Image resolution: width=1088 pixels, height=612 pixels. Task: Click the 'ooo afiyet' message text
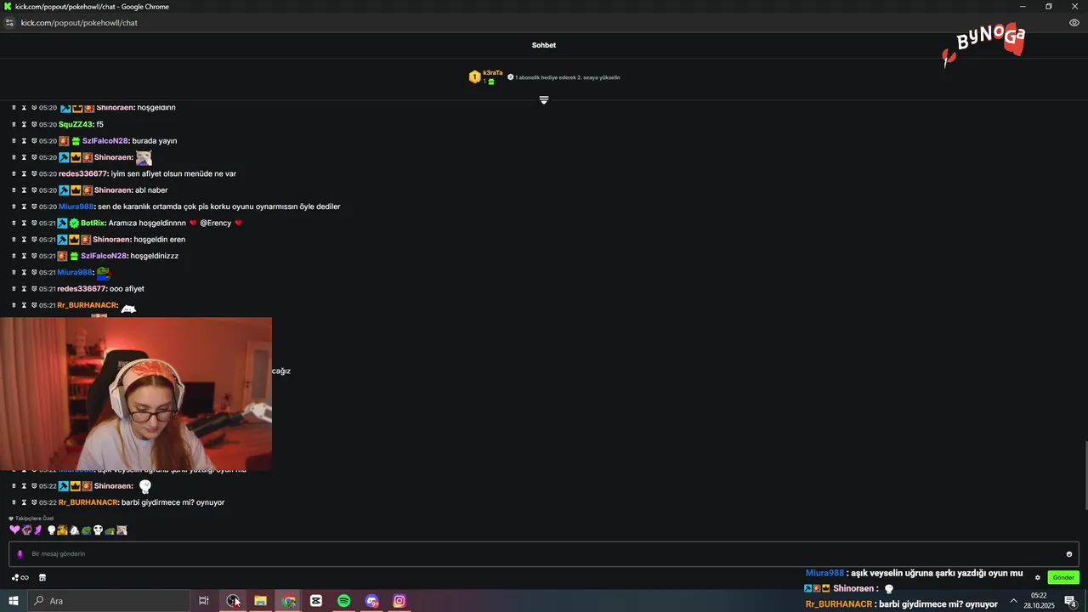[x=127, y=289]
